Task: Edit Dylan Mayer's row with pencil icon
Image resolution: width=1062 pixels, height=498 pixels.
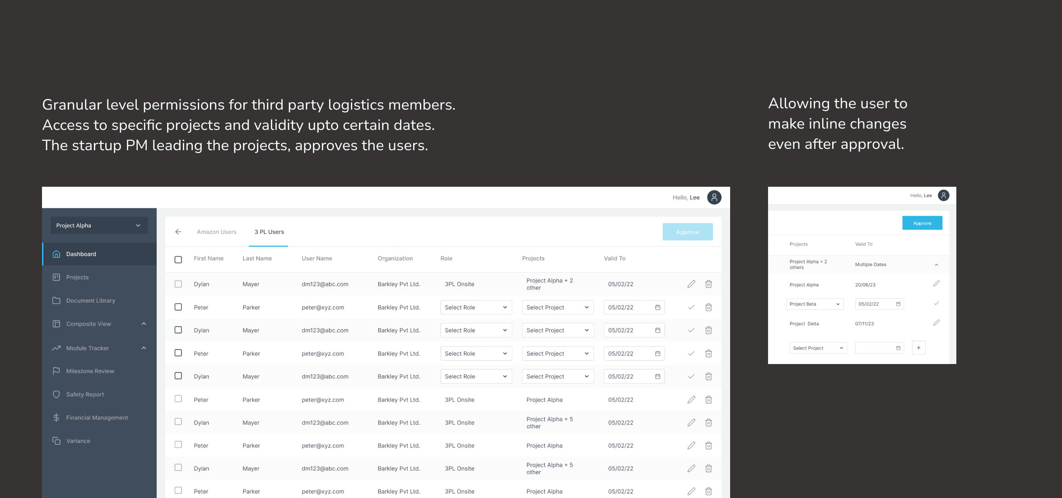Action: pyautogui.click(x=691, y=284)
